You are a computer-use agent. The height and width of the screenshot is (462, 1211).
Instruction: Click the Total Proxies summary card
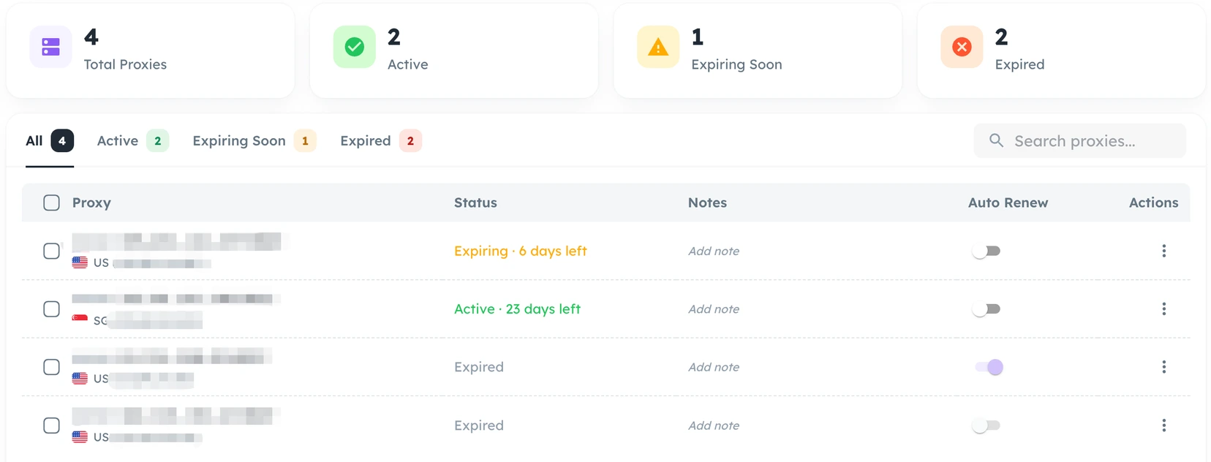(x=151, y=50)
